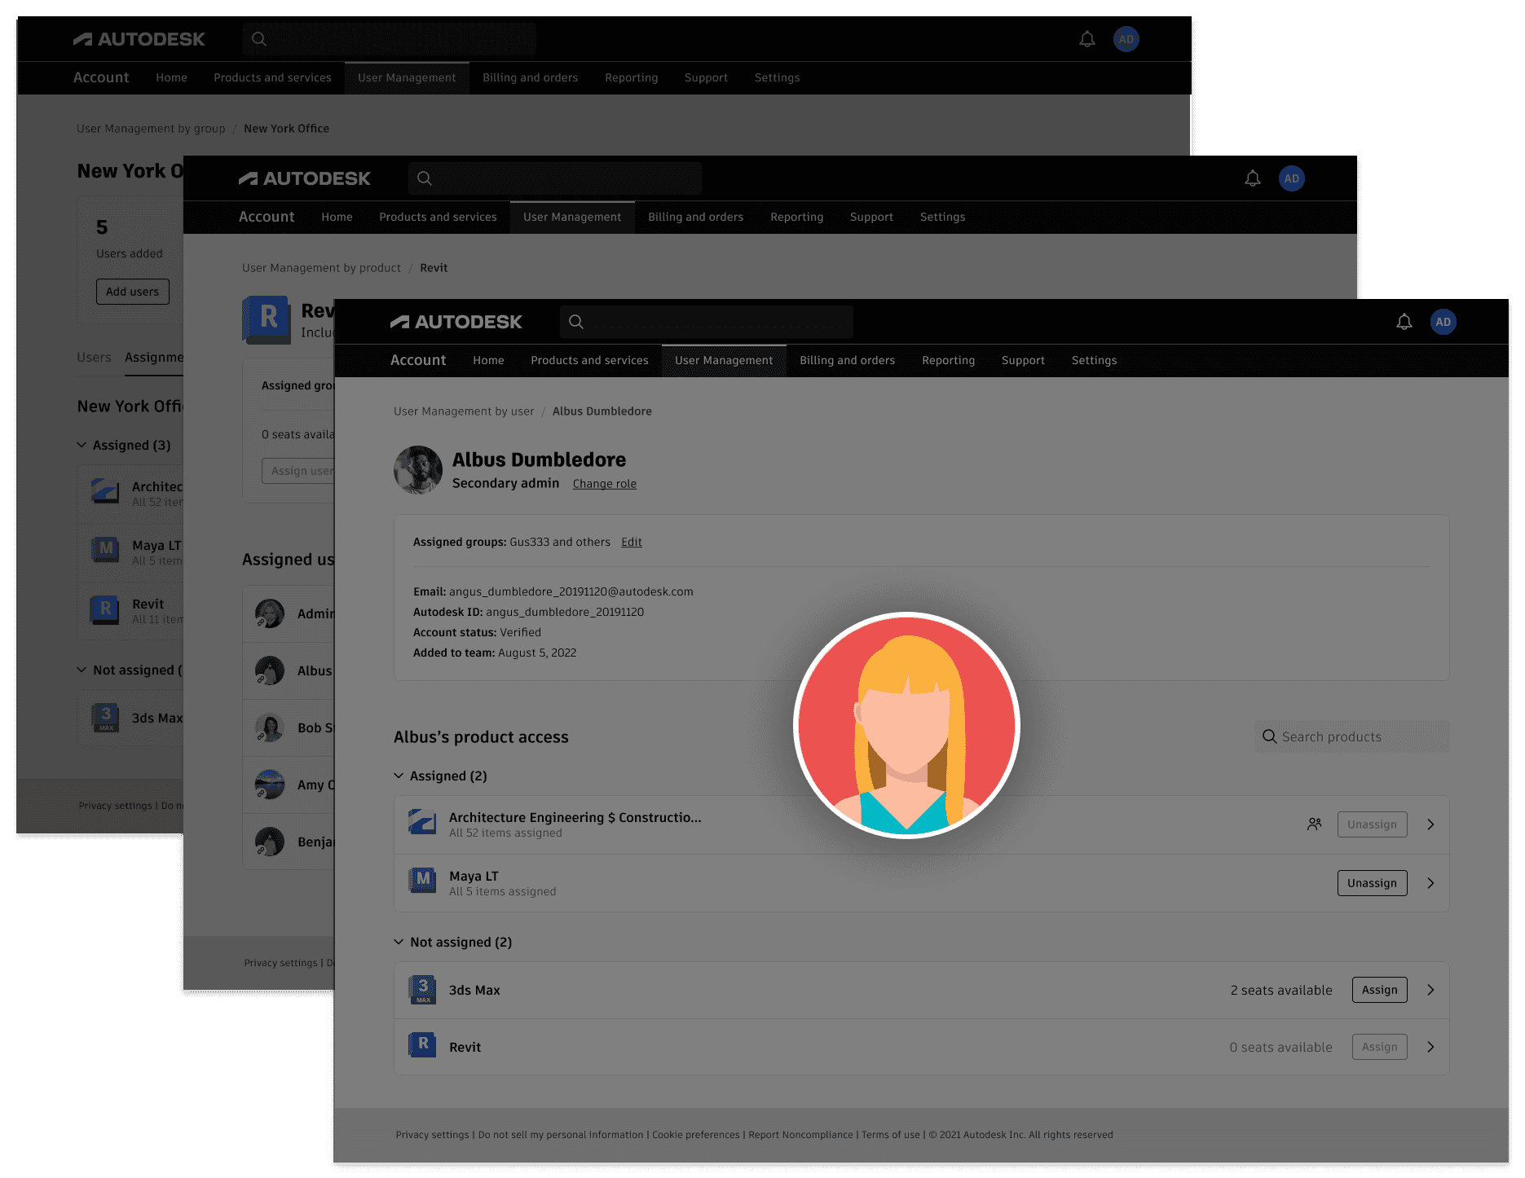This screenshot has width=1525, height=1178.
Task: Click Albus Dumbledore's profile photo
Action: [418, 470]
